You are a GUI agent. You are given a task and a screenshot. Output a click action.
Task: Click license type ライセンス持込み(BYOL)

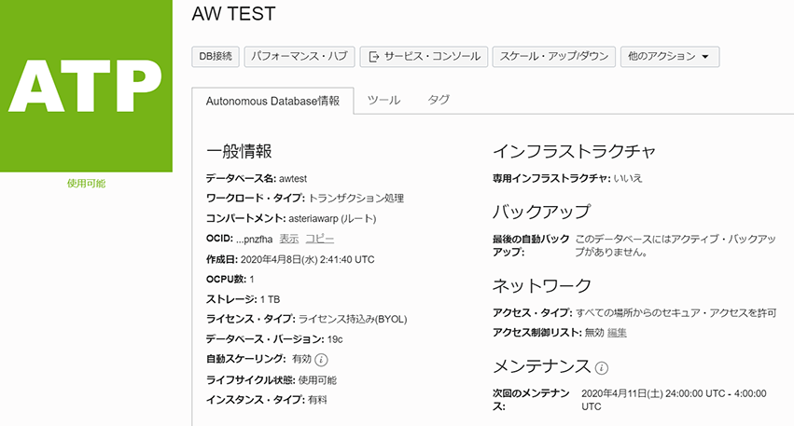pyautogui.click(x=353, y=319)
